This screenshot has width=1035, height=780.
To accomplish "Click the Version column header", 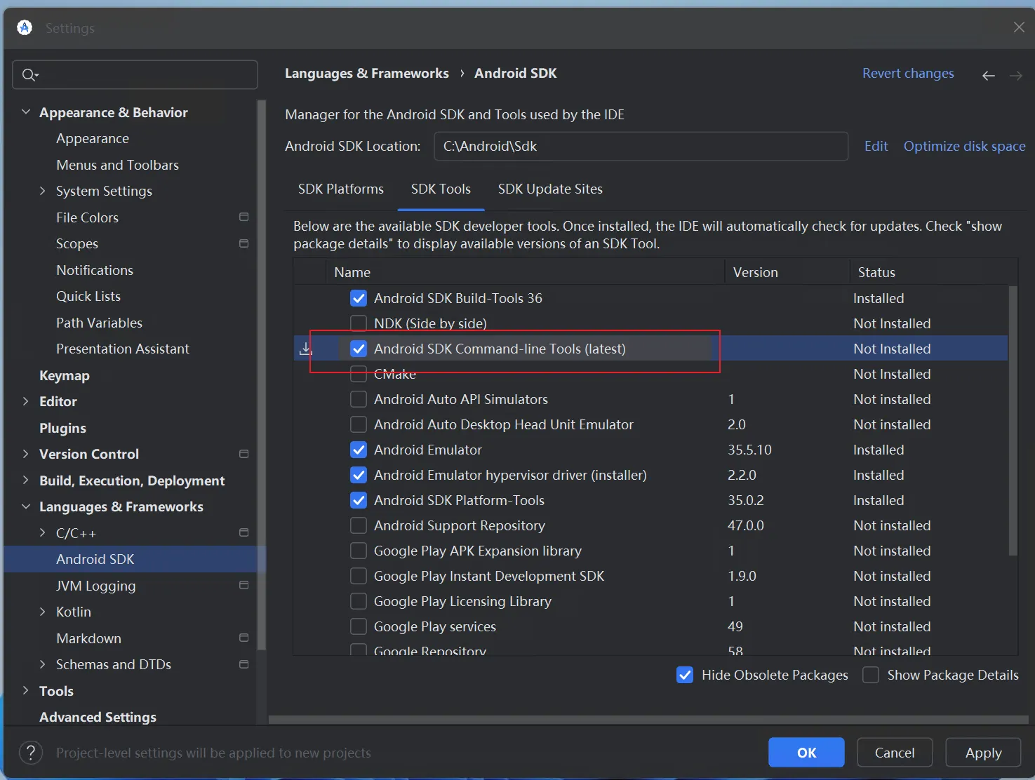I will (x=787, y=272).
